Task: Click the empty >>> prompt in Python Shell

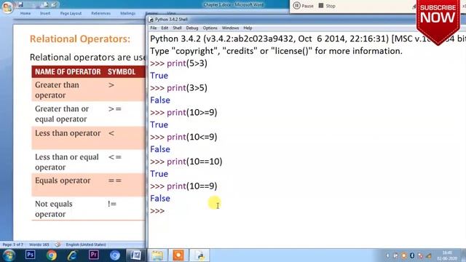Action: (157, 210)
